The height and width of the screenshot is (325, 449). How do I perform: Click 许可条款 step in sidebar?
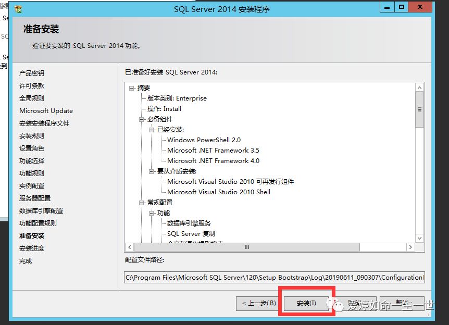click(31, 86)
